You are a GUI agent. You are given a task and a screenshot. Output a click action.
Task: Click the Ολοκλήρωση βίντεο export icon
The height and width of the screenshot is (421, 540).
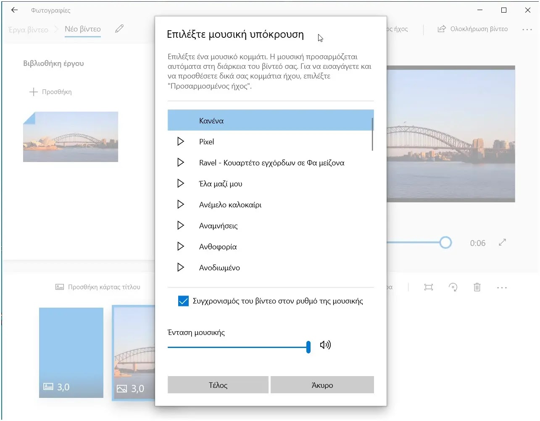pos(441,29)
